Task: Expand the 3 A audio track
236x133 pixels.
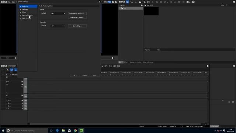Action: pyautogui.click(x=7, y=106)
